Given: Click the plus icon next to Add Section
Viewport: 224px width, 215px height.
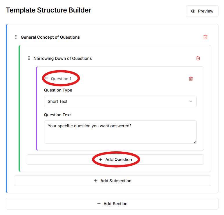Looking at the screenshot, I should (99, 204).
